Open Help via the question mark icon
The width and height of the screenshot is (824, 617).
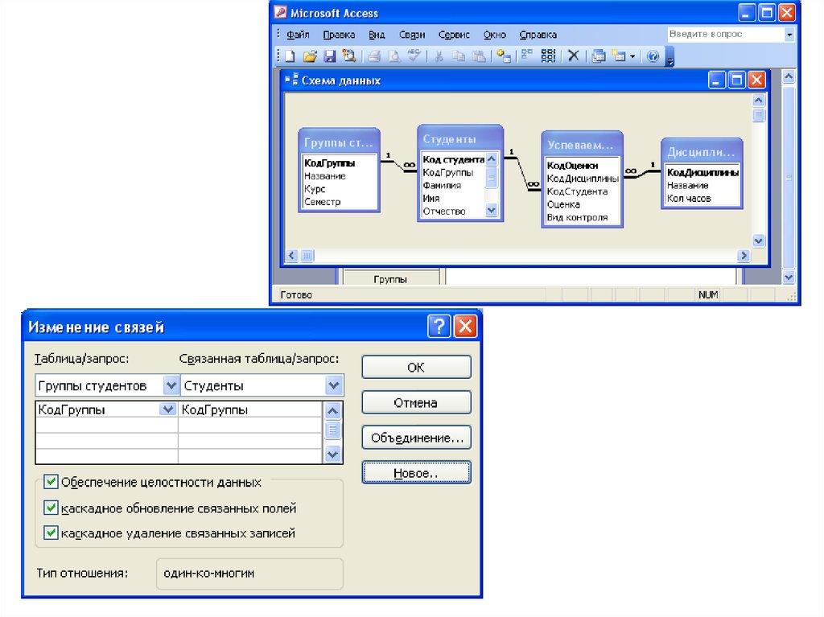pos(653,56)
